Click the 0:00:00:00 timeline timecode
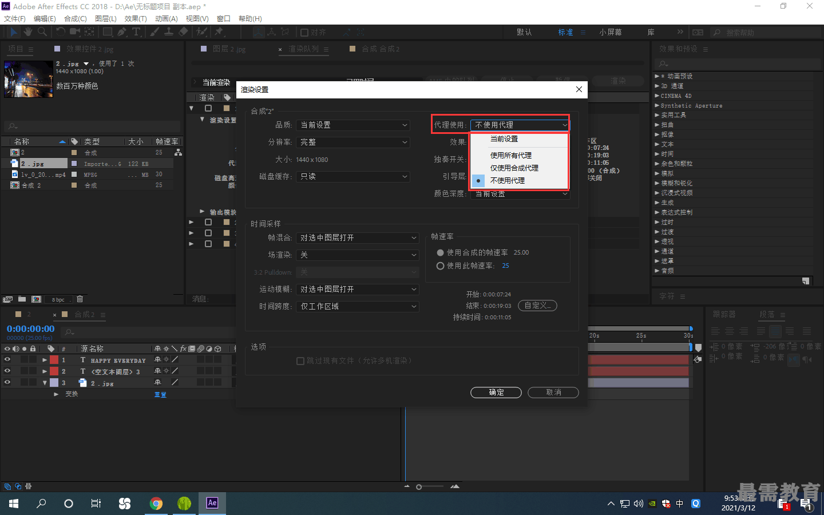824x515 pixels. (x=30, y=329)
